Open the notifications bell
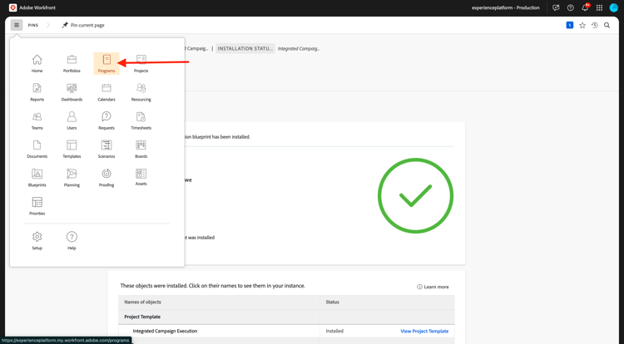 (x=585, y=7)
